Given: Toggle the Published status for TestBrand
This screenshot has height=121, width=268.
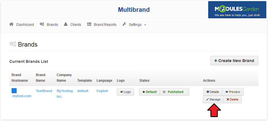Looking at the screenshot, I should click(175, 92).
